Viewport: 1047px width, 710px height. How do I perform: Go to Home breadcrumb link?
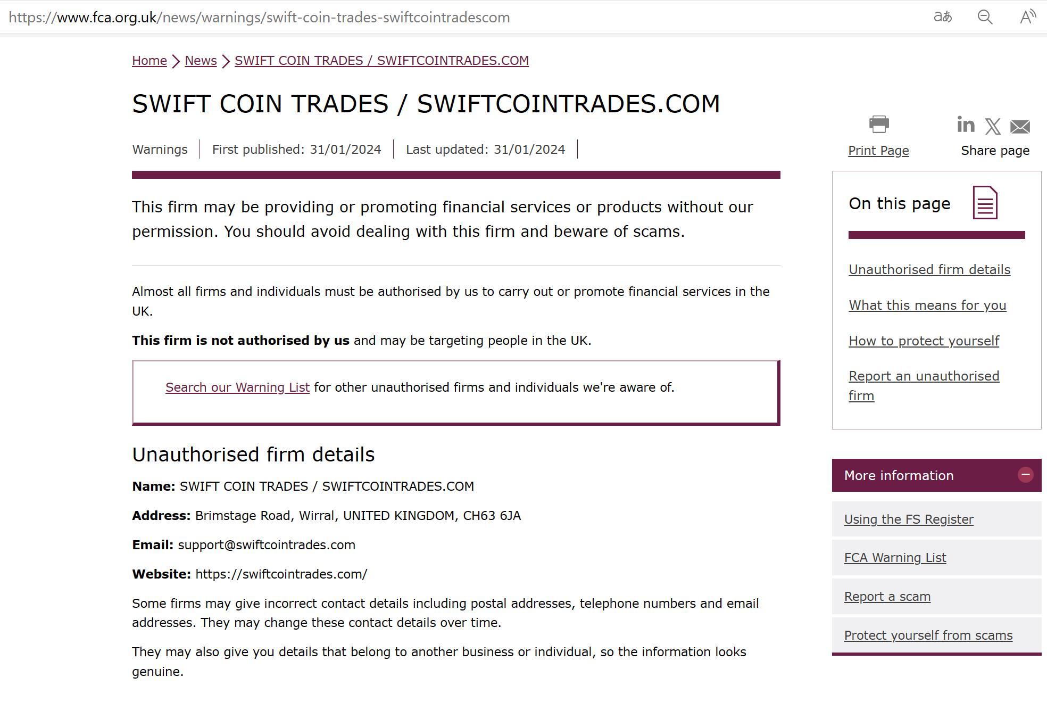pos(149,61)
